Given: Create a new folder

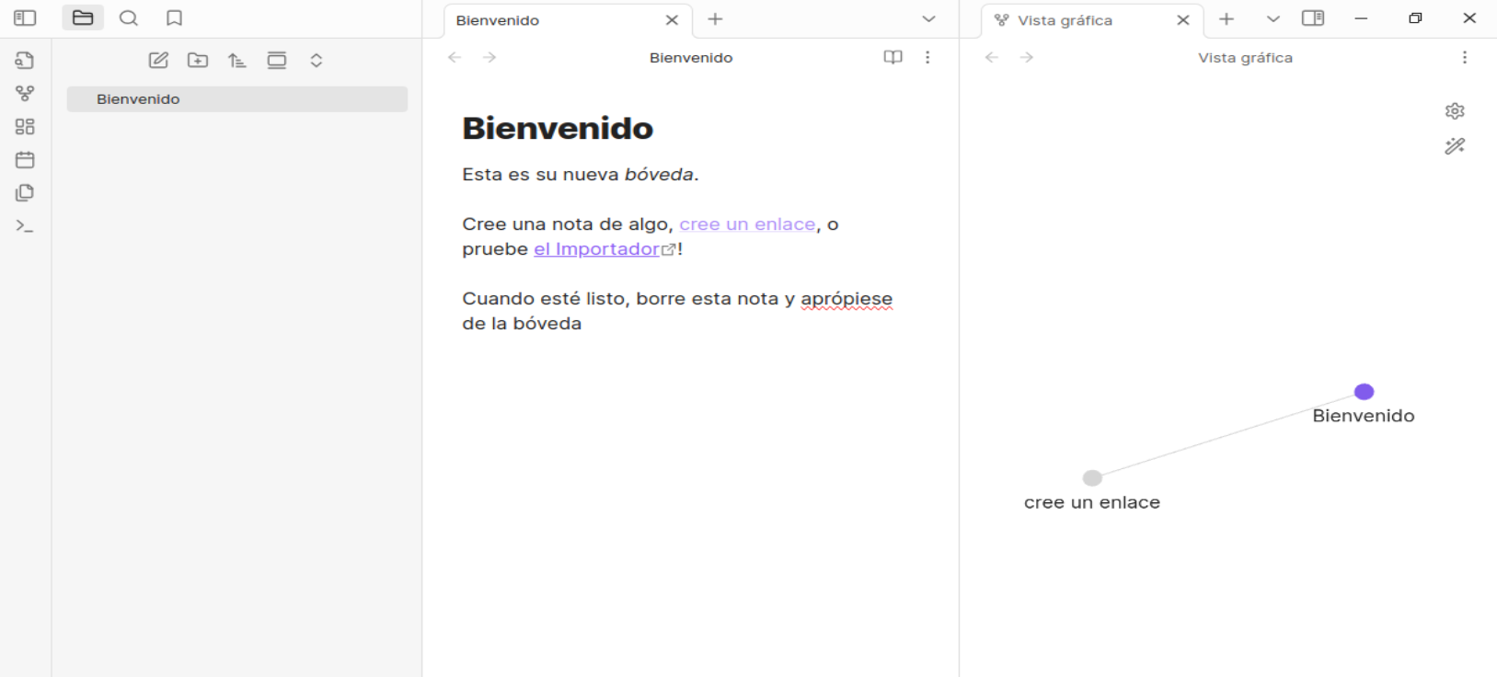Looking at the screenshot, I should (x=198, y=61).
